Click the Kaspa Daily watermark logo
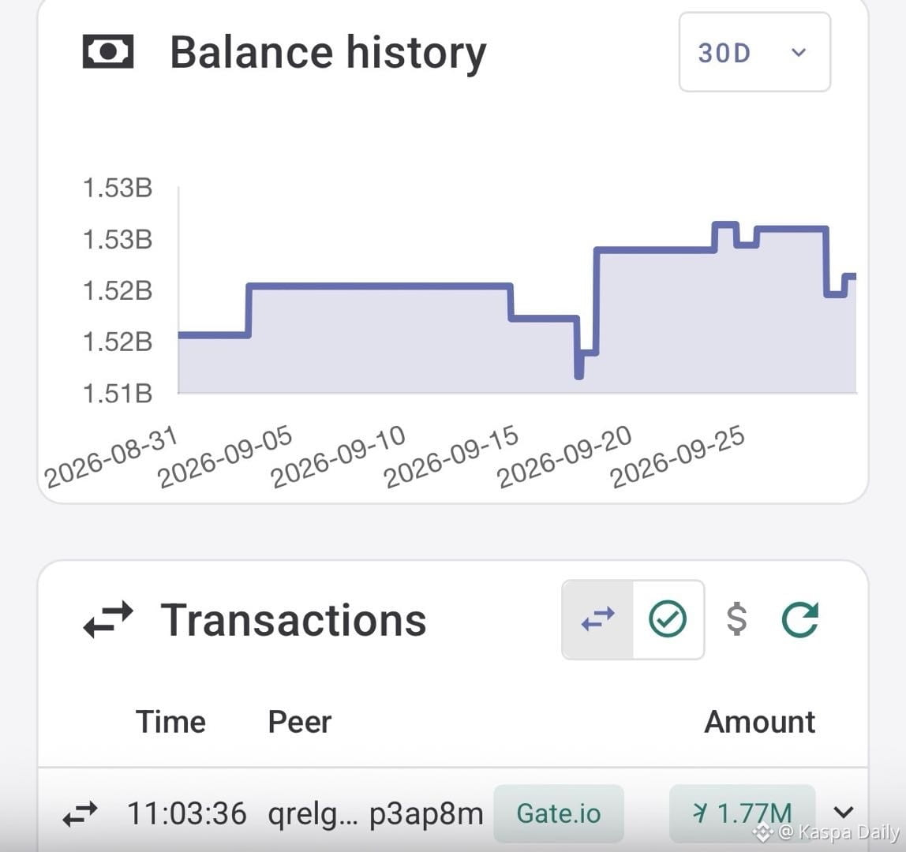The image size is (906, 852). coord(762,832)
